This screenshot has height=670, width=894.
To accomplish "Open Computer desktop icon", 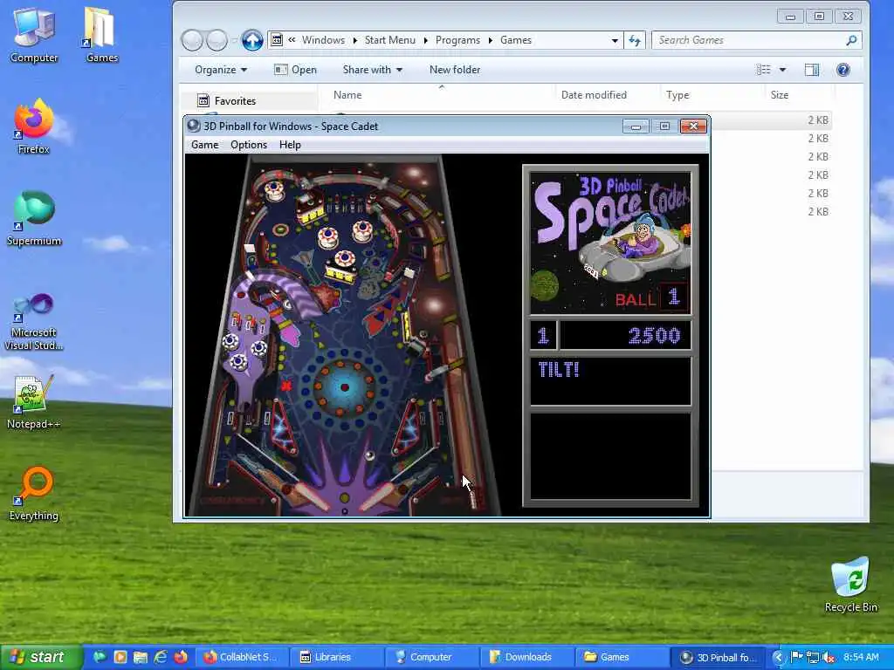I will (x=34, y=35).
